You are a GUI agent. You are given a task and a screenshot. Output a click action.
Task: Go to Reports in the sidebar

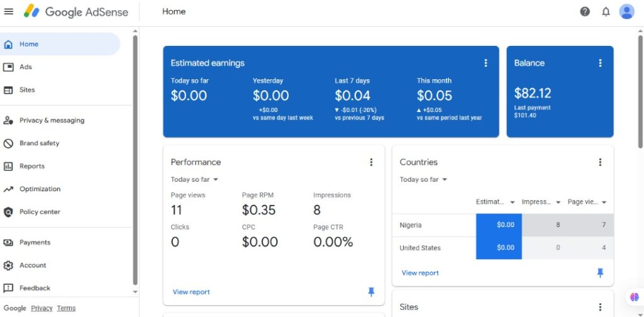coord(31,166)
